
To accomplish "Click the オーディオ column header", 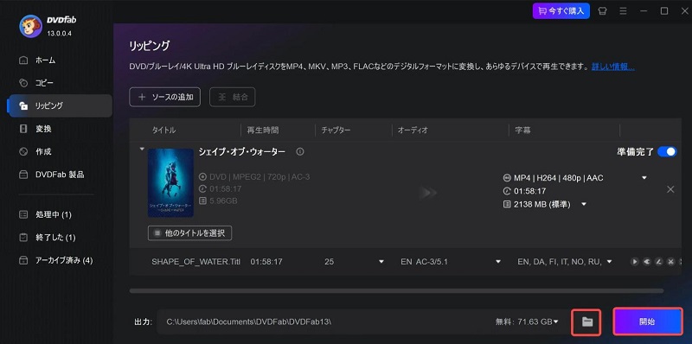I will click(413, 131).
